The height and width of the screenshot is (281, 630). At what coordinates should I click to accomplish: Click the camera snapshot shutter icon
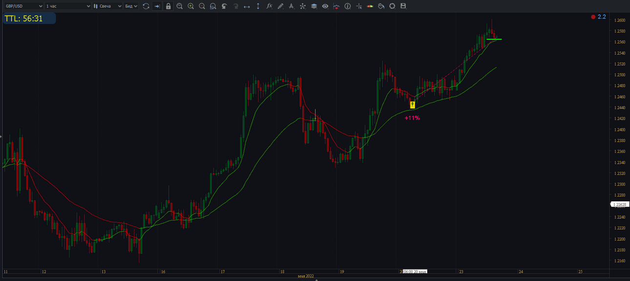tap(392, 6)
